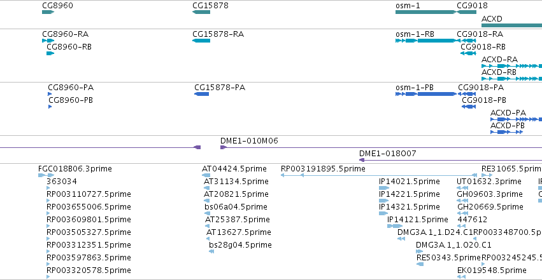This screenshot has width=542, height=280.
Task: Click the RP003505327.5prime label
Action: pyautogui.click(x=89, y=232)
